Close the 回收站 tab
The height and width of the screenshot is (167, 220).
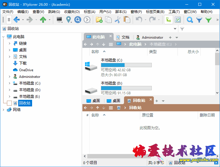coord(151,100)
